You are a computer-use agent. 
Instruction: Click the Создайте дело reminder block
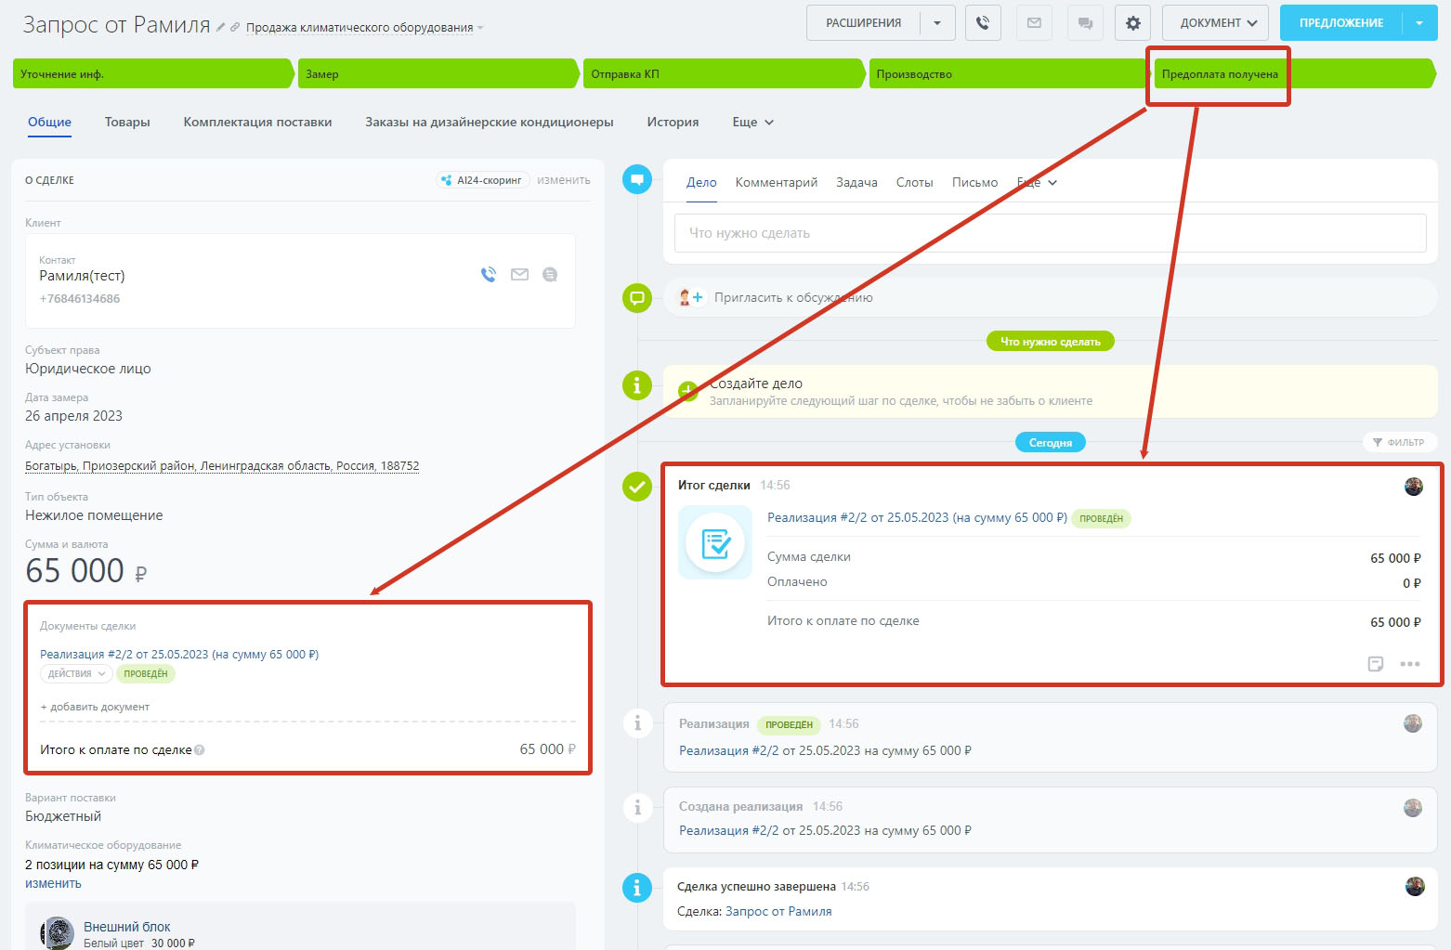pos(1051,392)
